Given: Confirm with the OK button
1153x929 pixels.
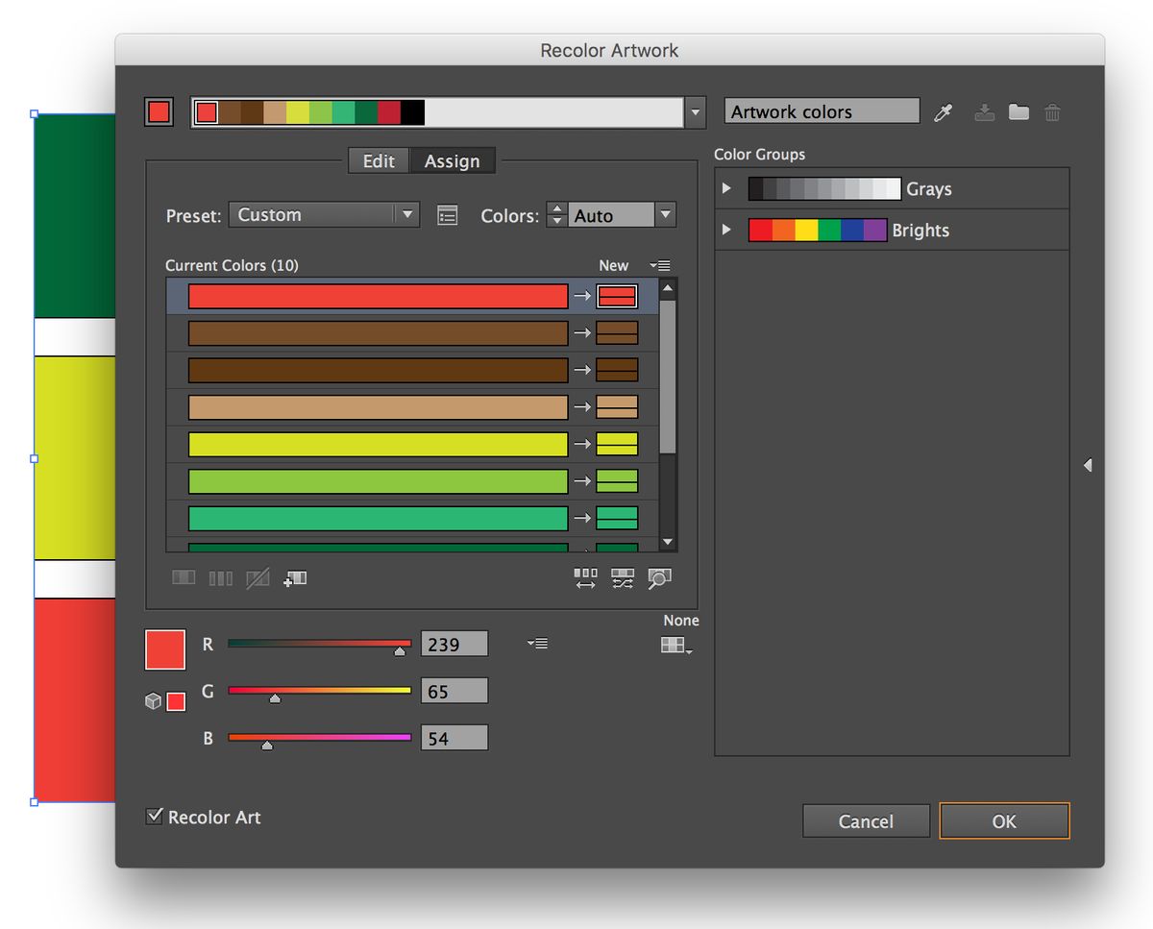Looking at the screenshot, I should (1004, 821).
